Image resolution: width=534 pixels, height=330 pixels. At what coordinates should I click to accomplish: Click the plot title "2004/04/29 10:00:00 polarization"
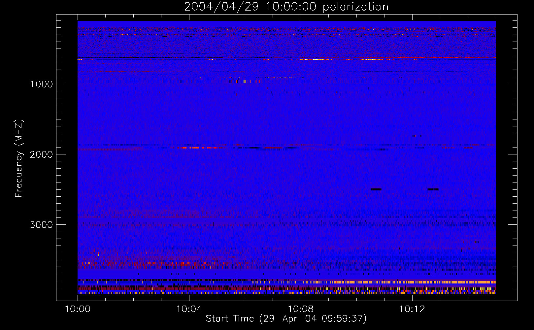[x=286, y=7]
